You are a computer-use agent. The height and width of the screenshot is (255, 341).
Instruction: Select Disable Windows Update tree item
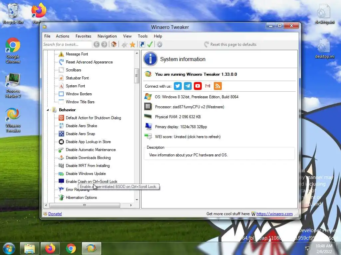86,174
